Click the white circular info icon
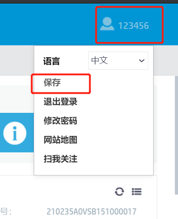 (x=15, y=133)
